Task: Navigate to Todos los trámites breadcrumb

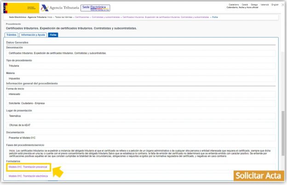Action: click(64, 17)
